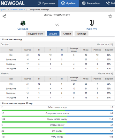This screenshot has height=138, width=115.
Task: Select the Анализ tab
Action: tap(53, 34)
